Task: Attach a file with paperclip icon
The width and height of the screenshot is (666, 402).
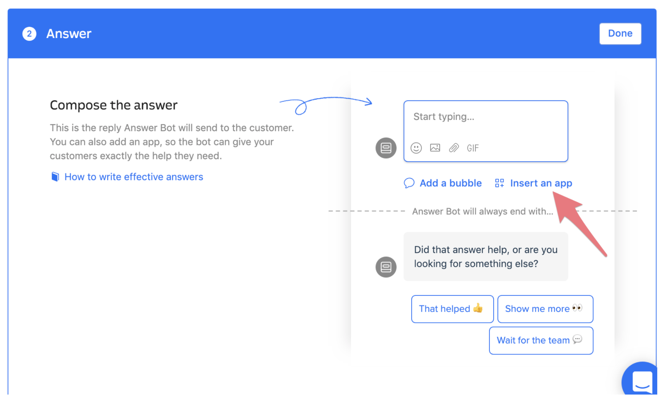Action: click(x=454, y=148)
